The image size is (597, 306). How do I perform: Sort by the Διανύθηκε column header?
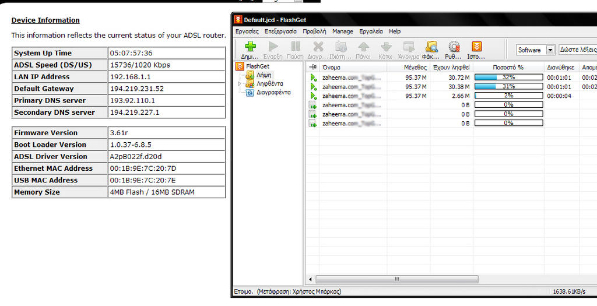pyautogui.click(x=560, y=68)
